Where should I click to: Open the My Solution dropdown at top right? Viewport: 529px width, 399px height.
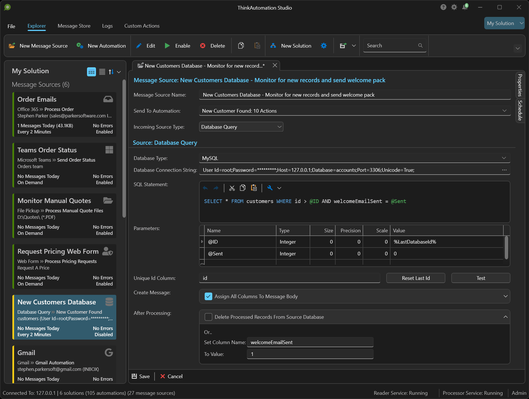pyautogui.click(x=504, y=23)
